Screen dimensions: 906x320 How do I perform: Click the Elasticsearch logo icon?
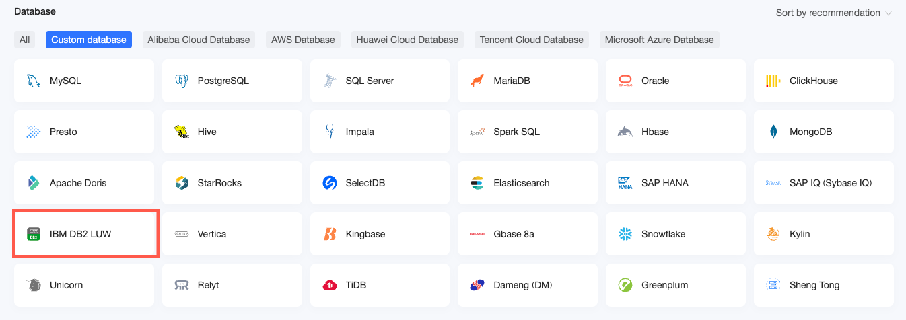(x=477, y=183)
